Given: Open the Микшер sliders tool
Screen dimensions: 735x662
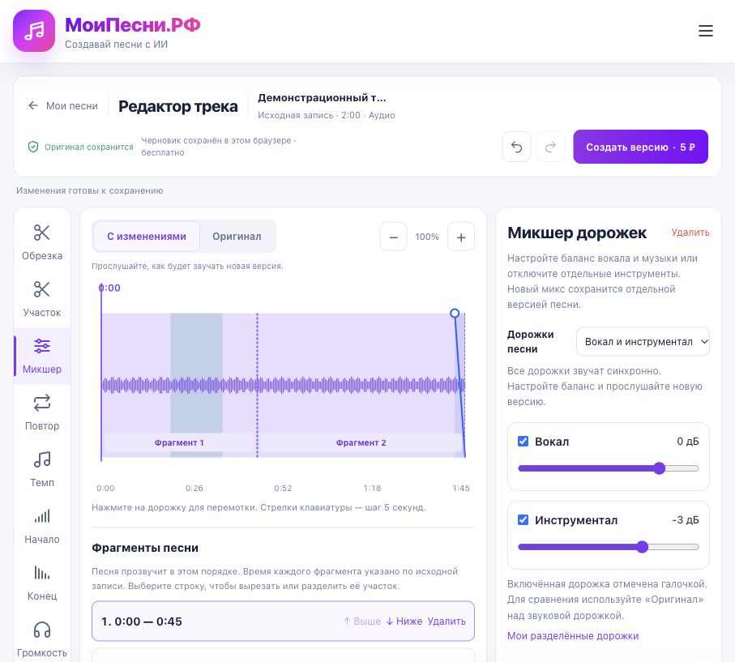Looking at the screenshot, I should click(x=42, y=356).
